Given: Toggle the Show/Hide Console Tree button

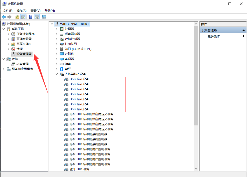Looking at the screenshot, I should [x=23, y=17].
